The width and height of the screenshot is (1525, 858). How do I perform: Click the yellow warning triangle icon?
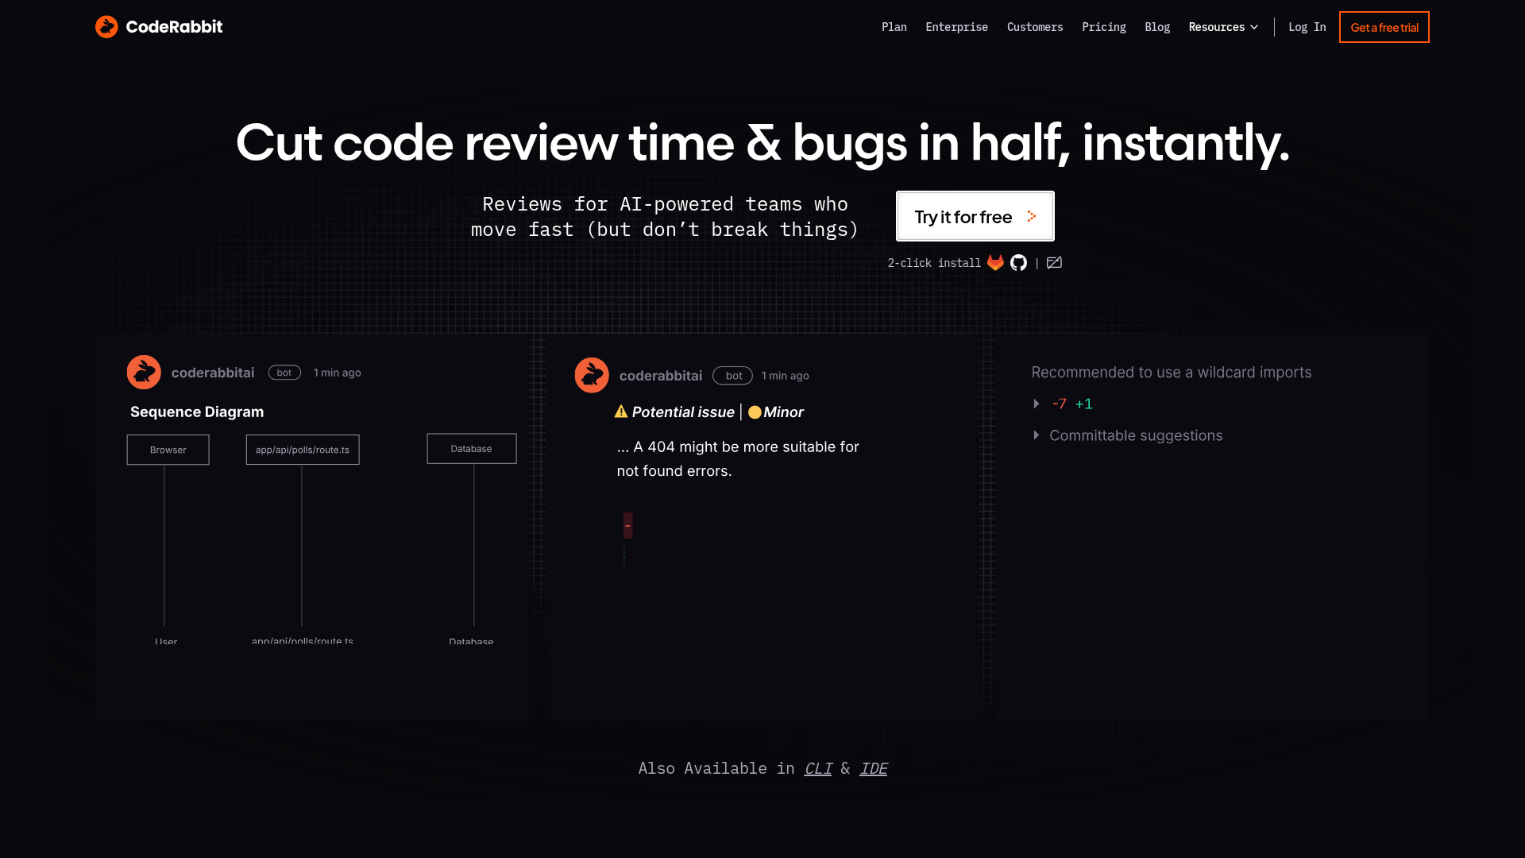(621, 412)
